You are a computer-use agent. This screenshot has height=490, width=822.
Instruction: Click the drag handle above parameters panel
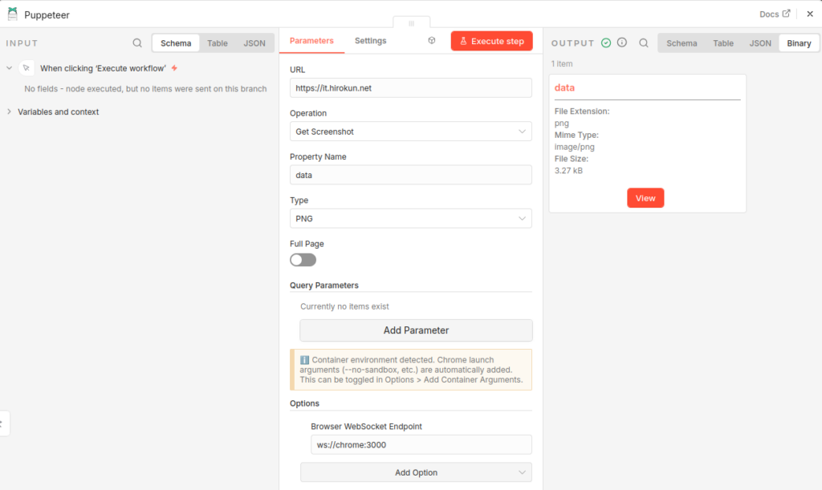click(411, 23)
